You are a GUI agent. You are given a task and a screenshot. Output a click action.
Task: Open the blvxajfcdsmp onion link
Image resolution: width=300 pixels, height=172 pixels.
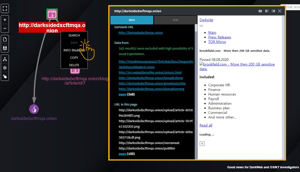pyautogui.click(x=151, y=78)
